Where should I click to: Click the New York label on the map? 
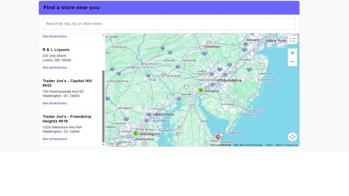point(277,41)
